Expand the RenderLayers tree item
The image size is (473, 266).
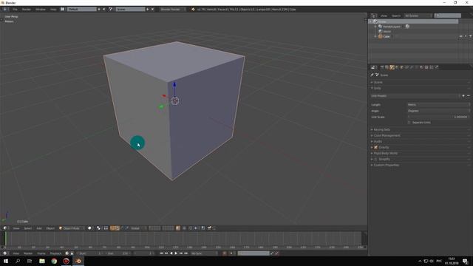pyautogui.click(x=375, y=27)
